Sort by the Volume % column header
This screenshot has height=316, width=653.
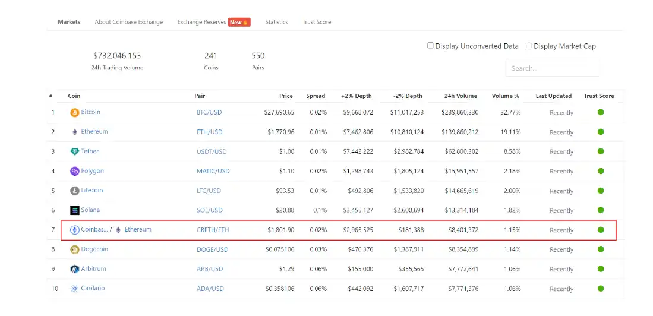505,96
